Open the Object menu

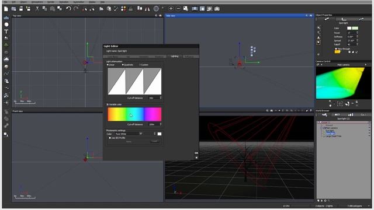click(x=23, y=2)
